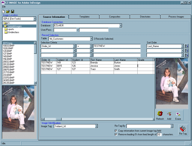
Task: Open the equals operator dropdown
Action: click(x=91, y=46)
